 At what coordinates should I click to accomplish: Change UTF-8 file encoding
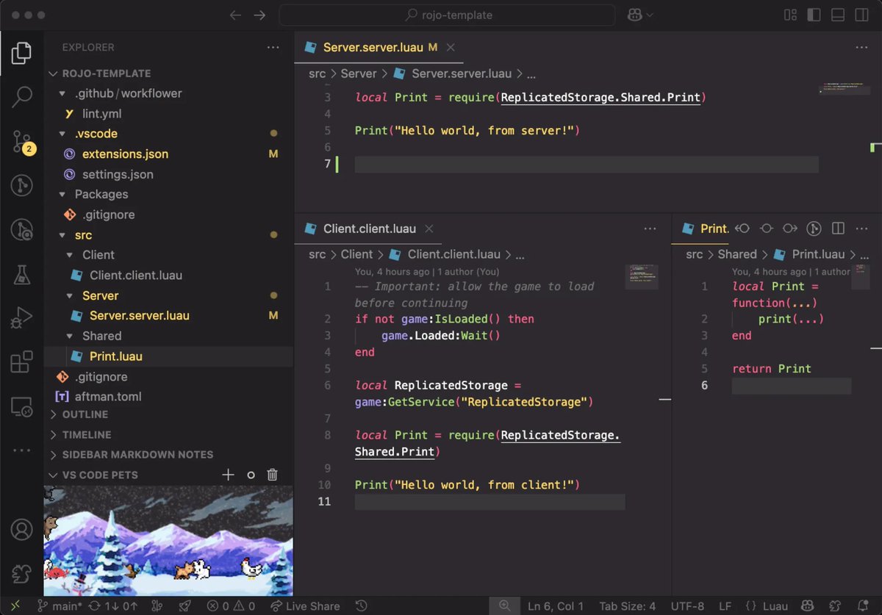coord(687,606)
